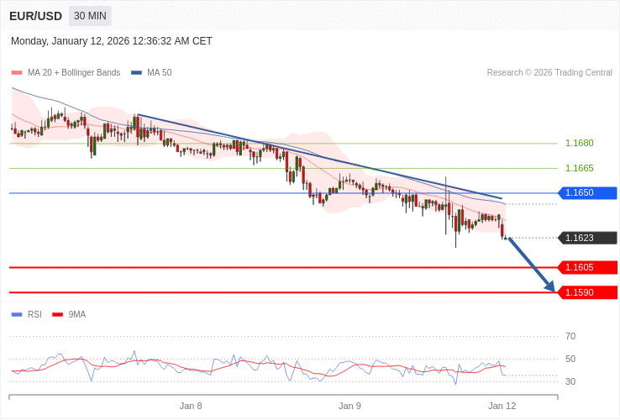Select the Jan 8 date marker

[191, 406]
